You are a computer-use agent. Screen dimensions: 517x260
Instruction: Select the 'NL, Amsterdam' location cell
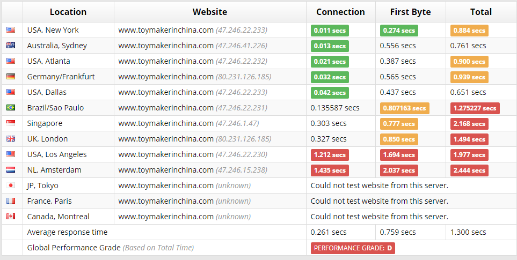coord(68,170)
